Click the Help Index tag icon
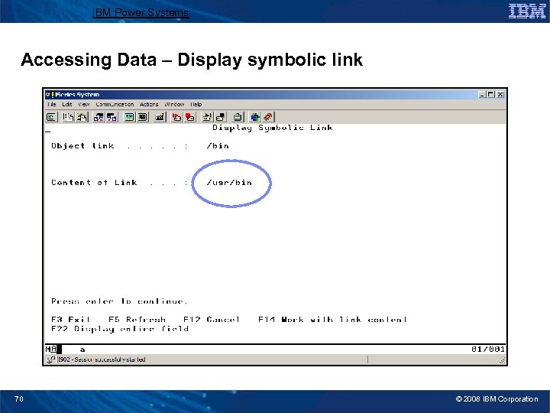Image resolution: width=550 pixels, height=413 pixels. pyautogui.click(x=268, y=117)
